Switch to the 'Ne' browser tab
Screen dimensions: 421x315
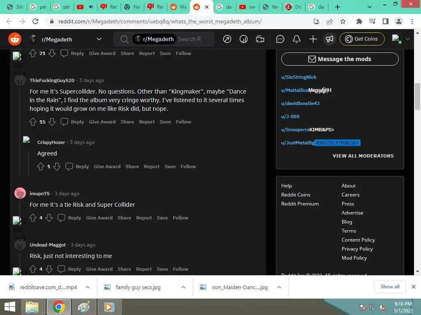point(132,7)
